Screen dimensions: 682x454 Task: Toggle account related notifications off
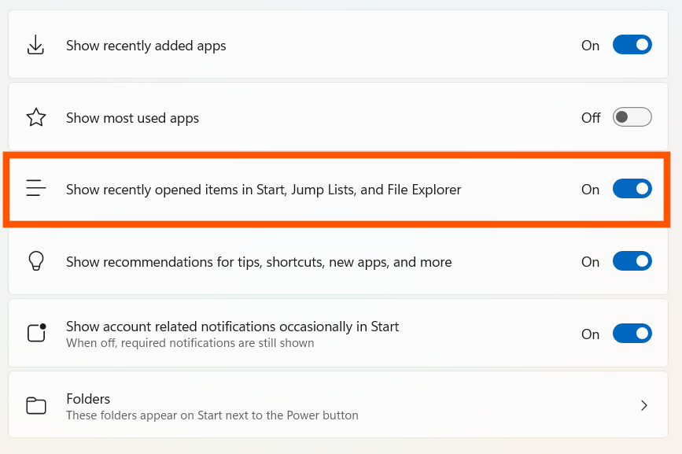click(632, 333)
